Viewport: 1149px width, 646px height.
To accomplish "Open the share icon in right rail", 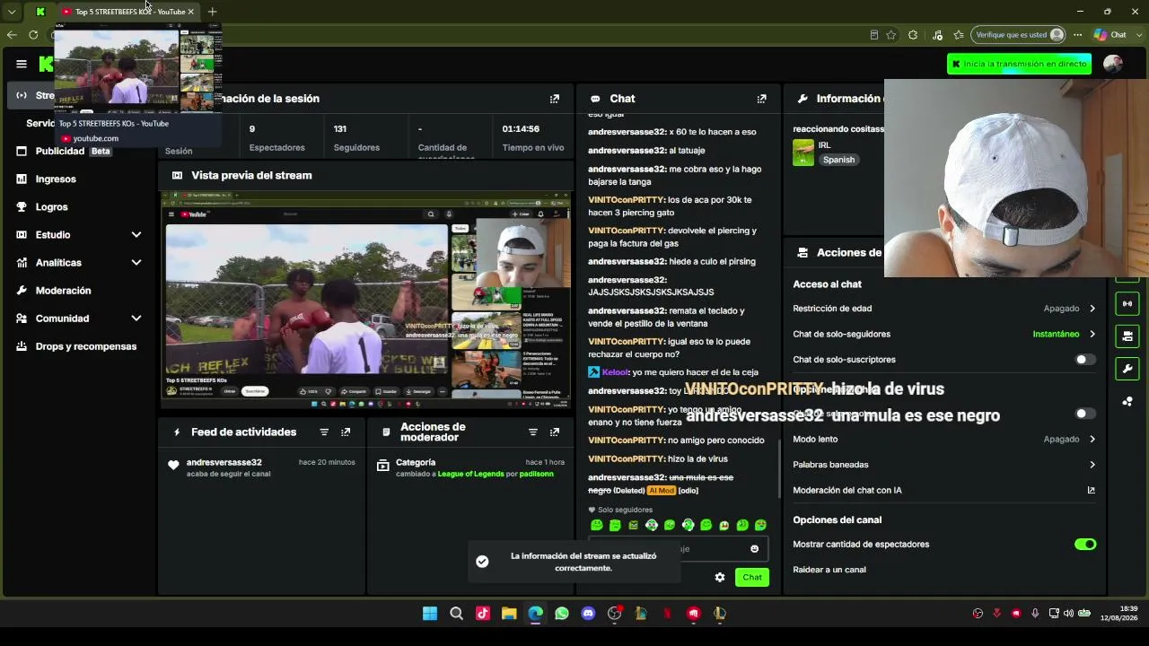I will point(1127,401).
